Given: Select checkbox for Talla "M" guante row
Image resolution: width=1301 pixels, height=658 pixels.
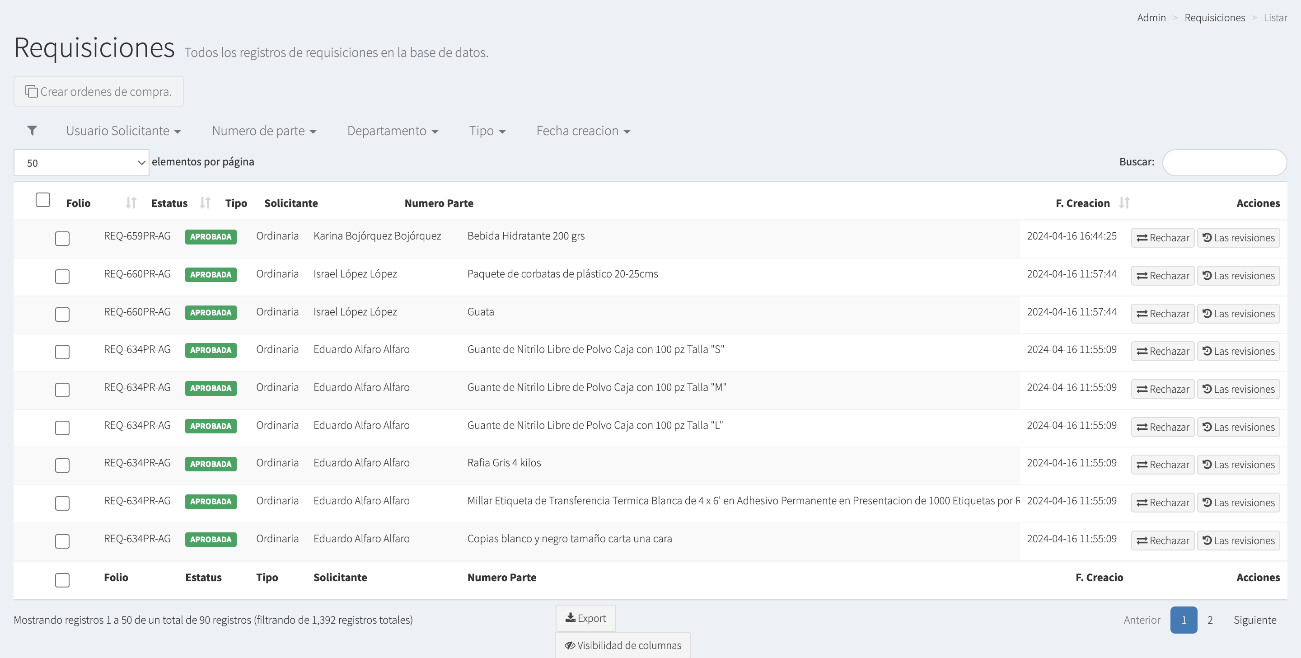Looking at the screenshot, I should 62,390.
